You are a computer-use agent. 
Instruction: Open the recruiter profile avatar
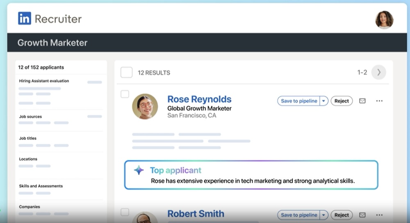pos(384,20)
